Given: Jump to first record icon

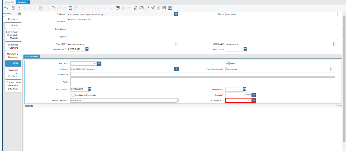Looking at the screenshot, I should pos(94,8).
